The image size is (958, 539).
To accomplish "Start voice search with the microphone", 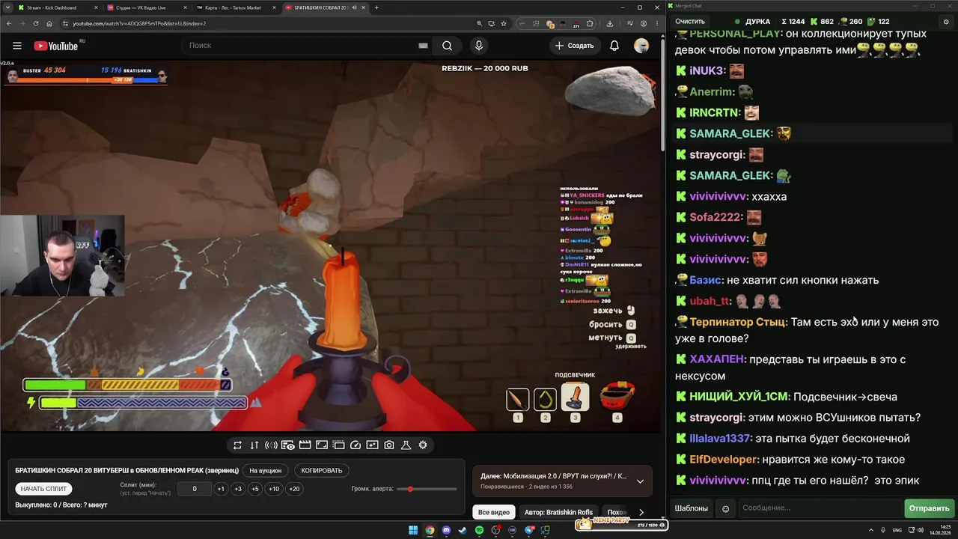I will tap(479, 46).
